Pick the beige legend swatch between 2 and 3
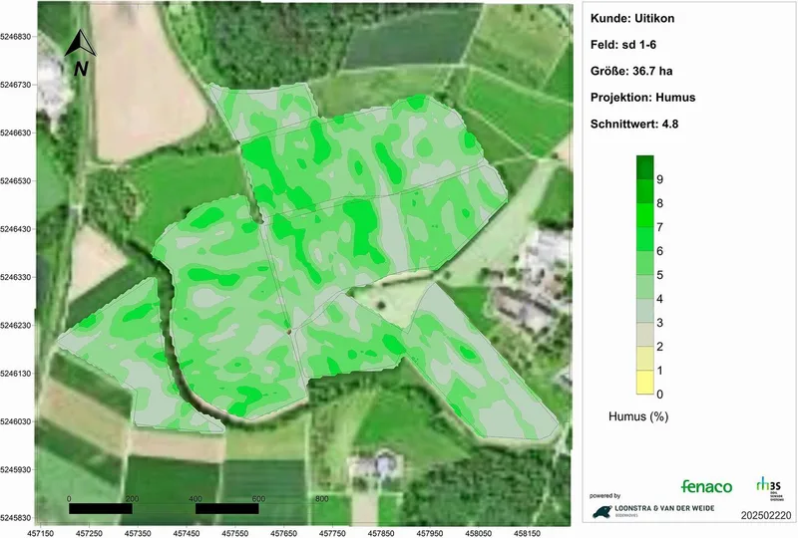The height and width of the screenshot is (538, 798). tap(644, 335)
